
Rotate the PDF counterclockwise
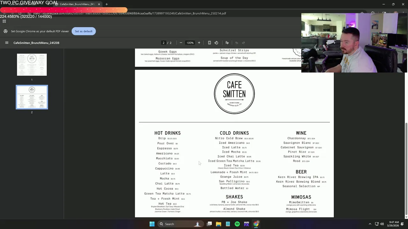(x=216, y=43)
